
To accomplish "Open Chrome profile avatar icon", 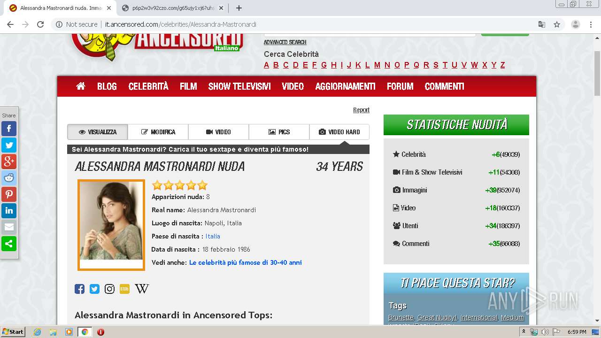I will (576, 24).
